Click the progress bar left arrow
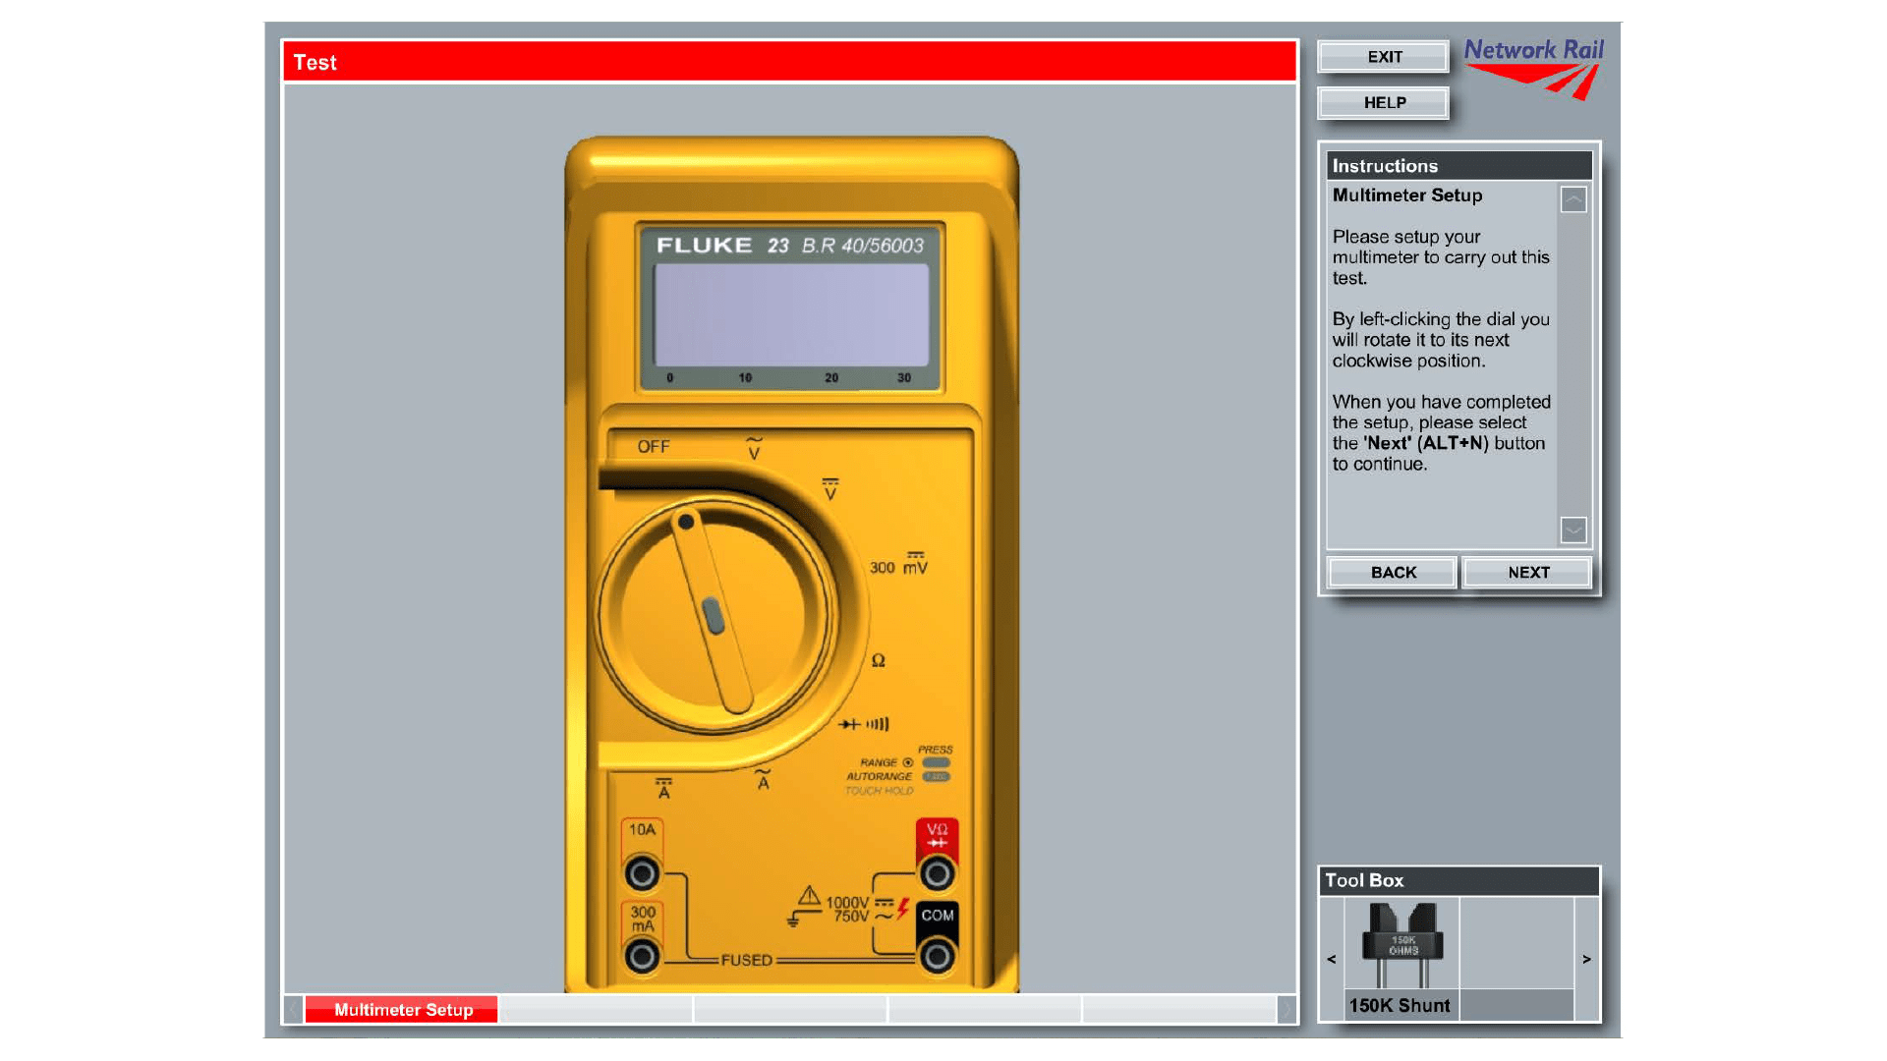Screen dimensions: 1887x1061 coord(294,1010)
